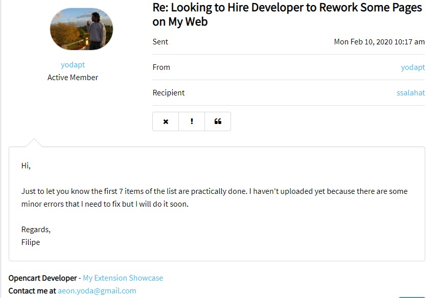Screen dimensions: 436x298
Task: Click the 'Opencart Developer' signature text
Action: point(42,278)
